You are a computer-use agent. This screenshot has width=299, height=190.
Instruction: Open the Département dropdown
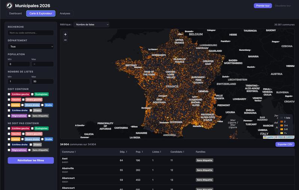pos(31,47)
